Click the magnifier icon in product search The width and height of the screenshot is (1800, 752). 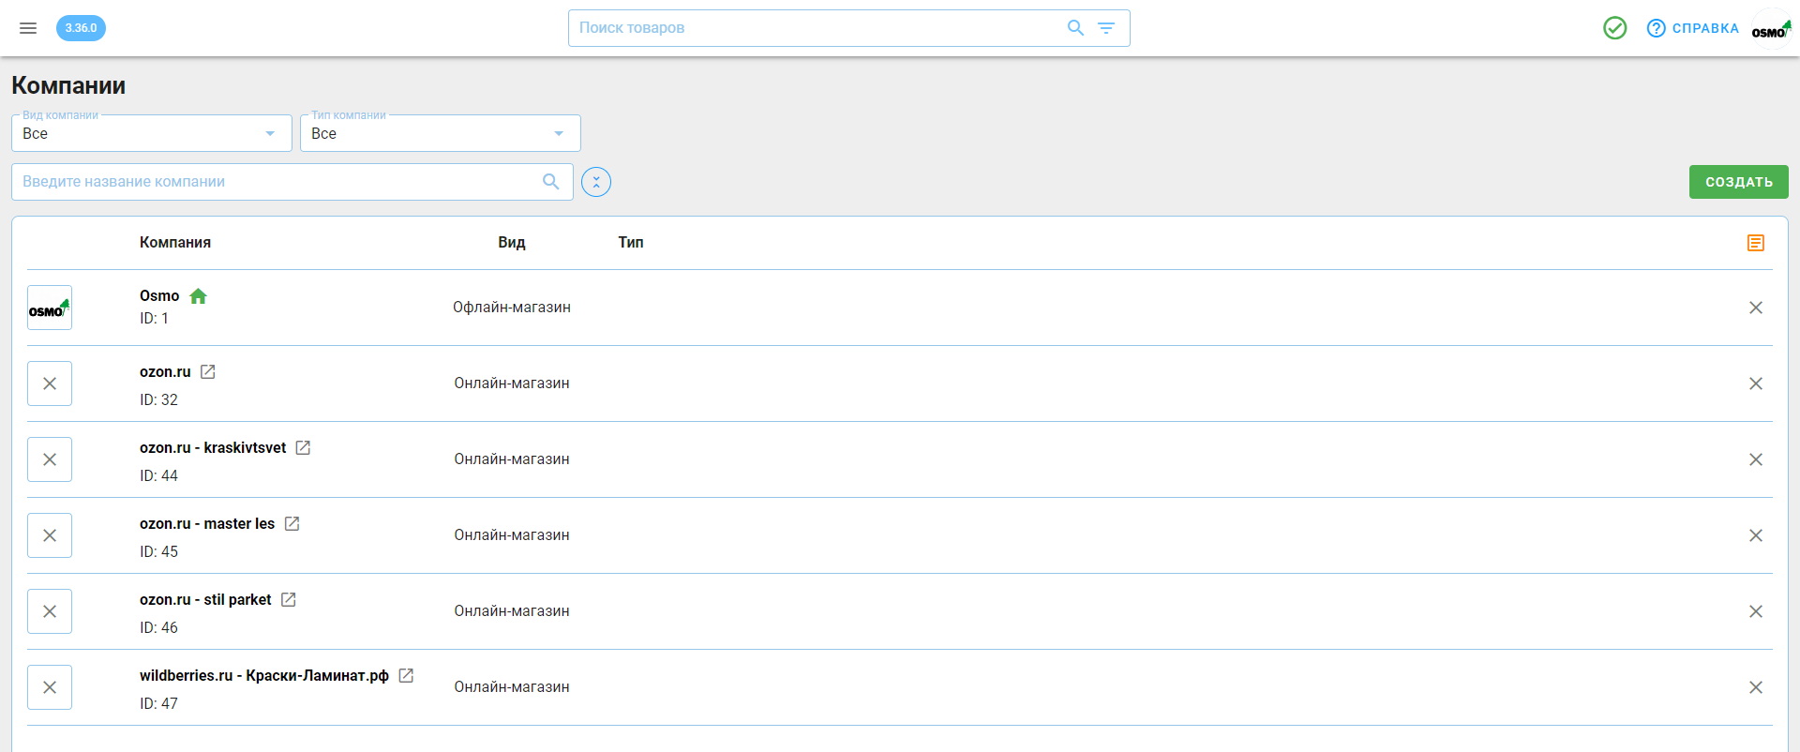click(1075, 28)
